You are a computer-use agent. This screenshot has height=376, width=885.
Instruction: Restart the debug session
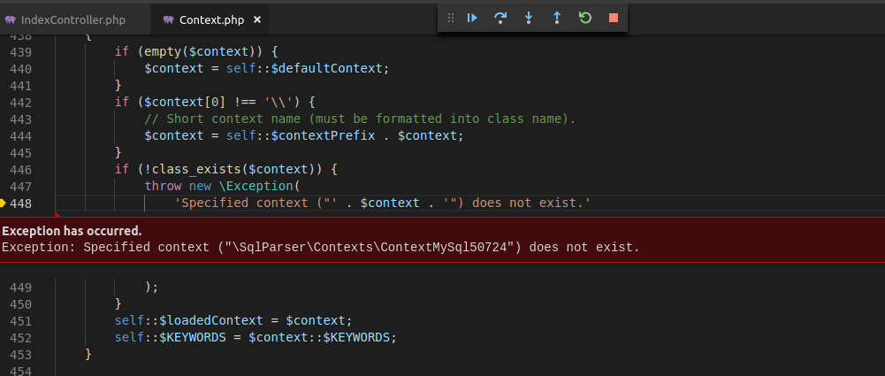tap(584, 18)
